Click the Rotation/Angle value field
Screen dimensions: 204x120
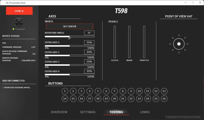tap(89, 33)
